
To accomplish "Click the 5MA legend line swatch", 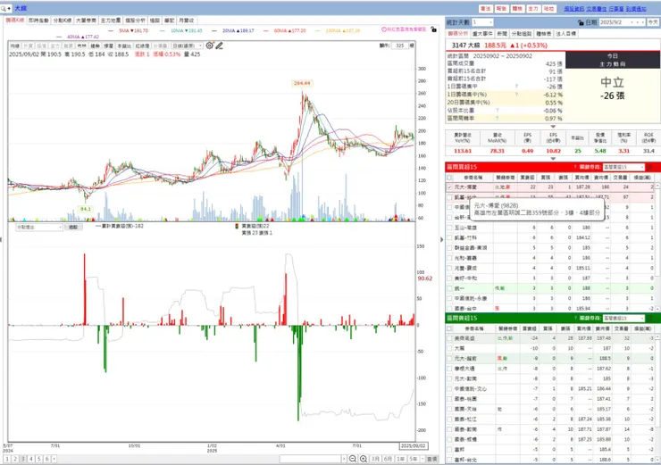I will (111, 30).
